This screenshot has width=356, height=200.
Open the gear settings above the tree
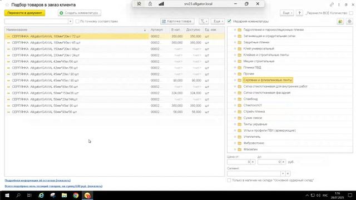pos(349,21)
